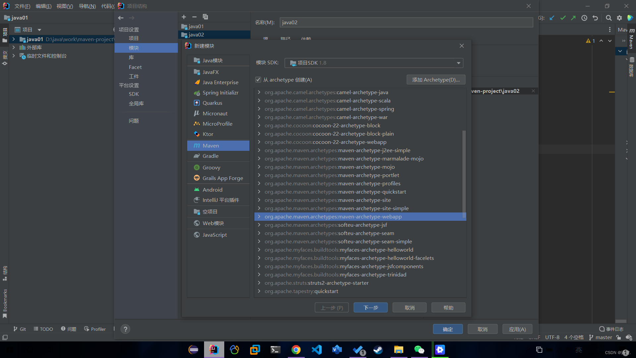The height and width of the screenshot is (358, 636).
Task: Pick Quarkus module type
Action: click(218, 103)
